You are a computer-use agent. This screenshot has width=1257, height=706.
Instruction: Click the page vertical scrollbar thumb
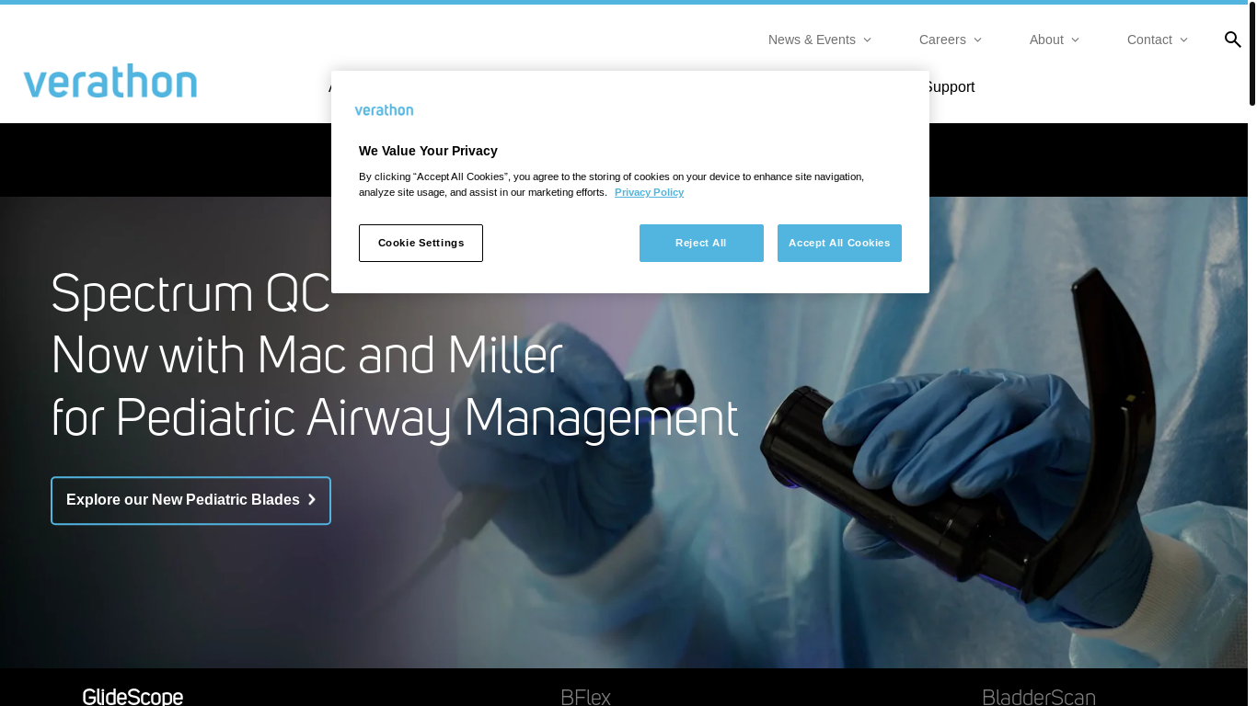point(1252,53)
